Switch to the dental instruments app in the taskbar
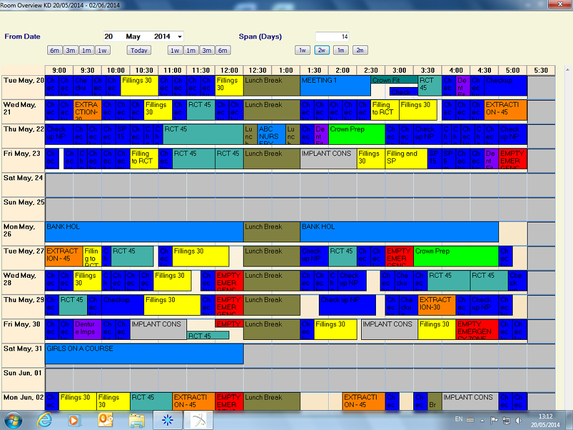 point(198,421)
